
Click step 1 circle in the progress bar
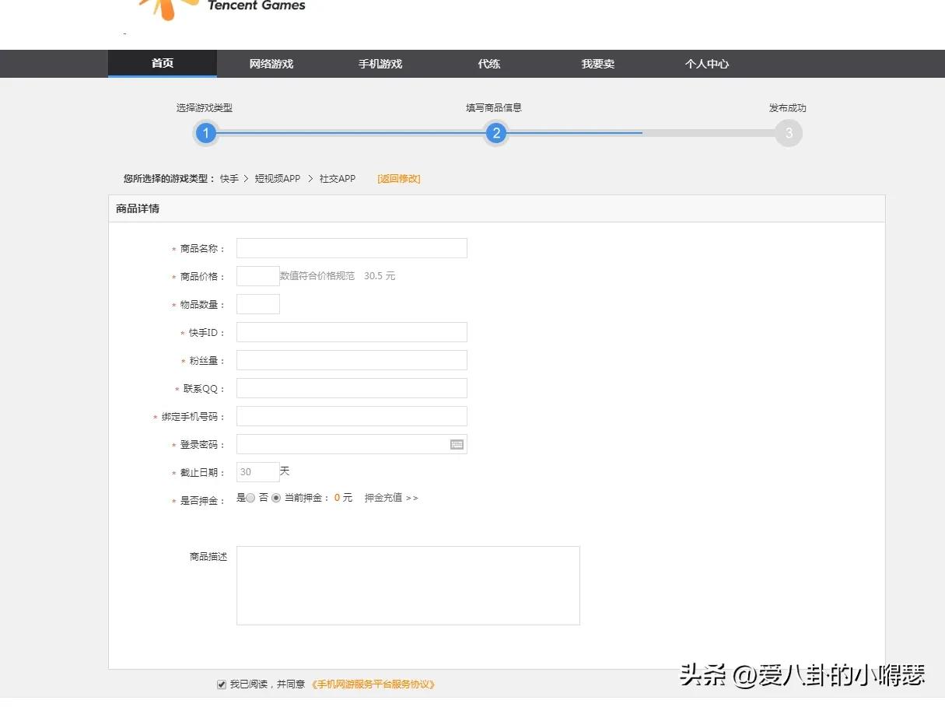coord(205,133)
